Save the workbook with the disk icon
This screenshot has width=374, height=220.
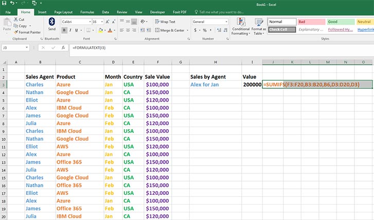pos(4,3)
